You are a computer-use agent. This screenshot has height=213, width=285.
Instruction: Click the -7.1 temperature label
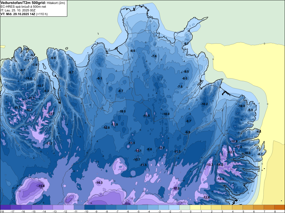pyautogui.click(x=27, y=60)
